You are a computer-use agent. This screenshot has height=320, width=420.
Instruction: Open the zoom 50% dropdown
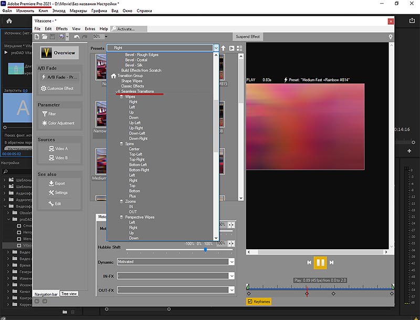pyautogui.click(x=106, y=36)
